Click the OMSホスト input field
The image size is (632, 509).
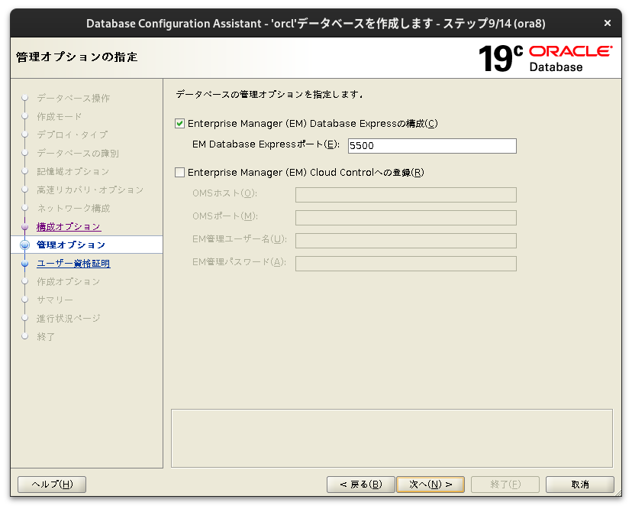point(405,195)
